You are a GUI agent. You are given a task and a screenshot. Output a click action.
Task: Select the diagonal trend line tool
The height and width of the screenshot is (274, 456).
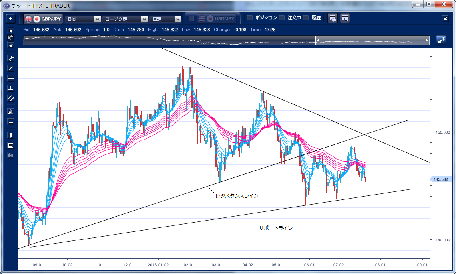(11, 68)
